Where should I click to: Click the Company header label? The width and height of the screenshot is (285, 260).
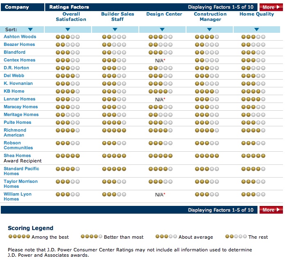[17, 7]
